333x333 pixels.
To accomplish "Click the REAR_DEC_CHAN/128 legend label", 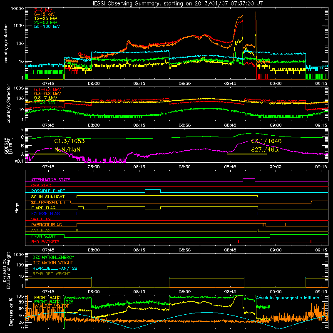I will pos(55,268).
